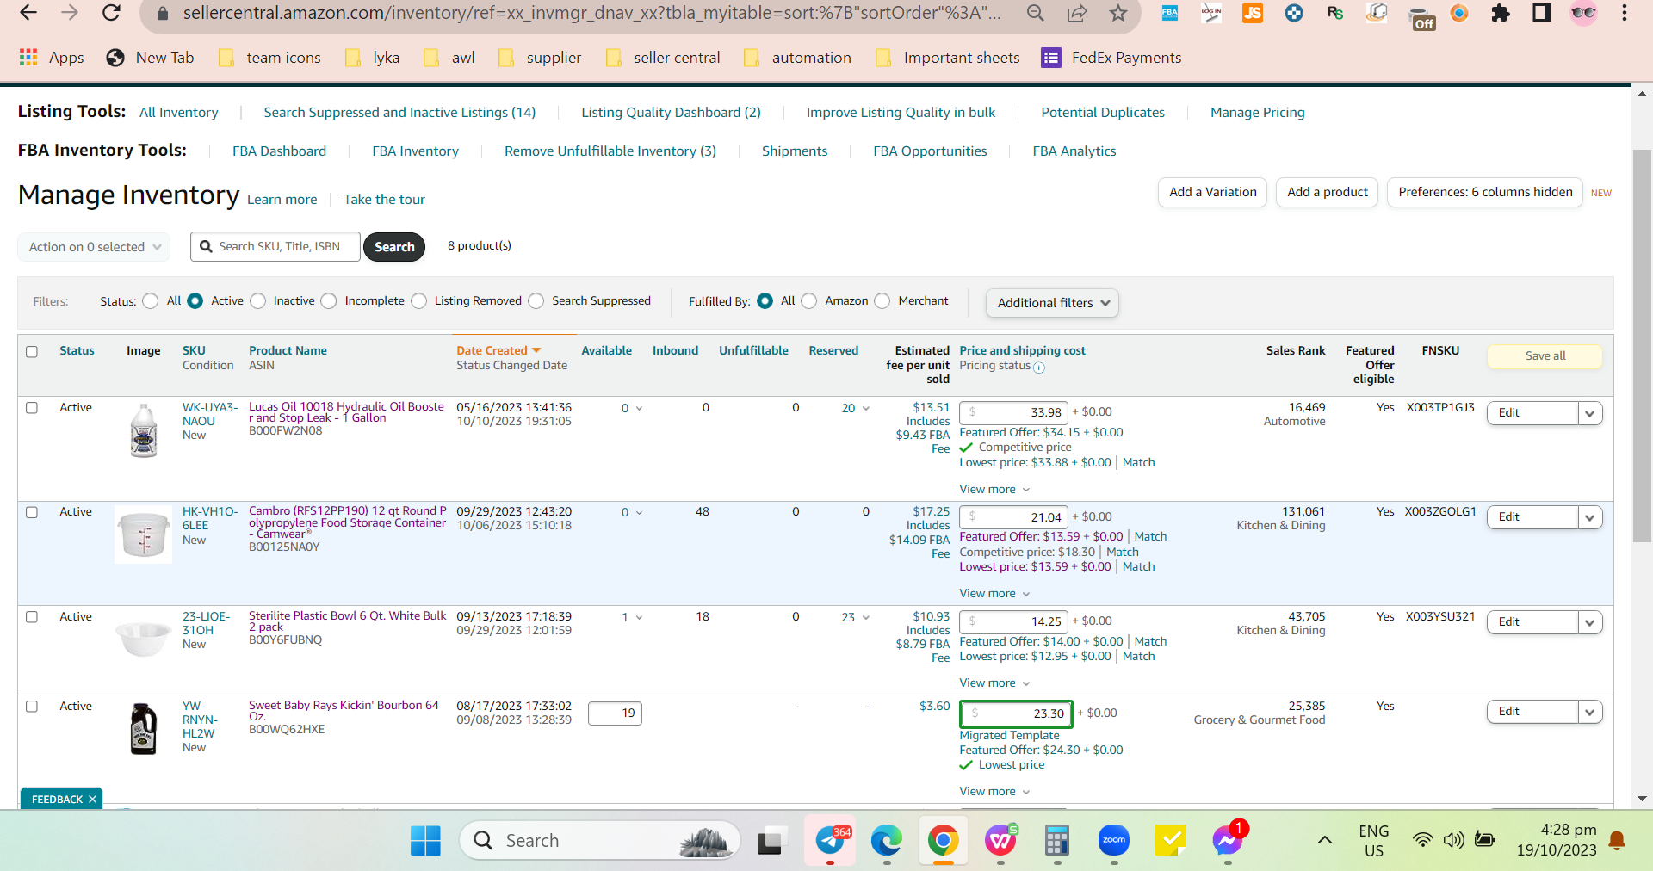Select the Incomplete status filter

click(329, 301)
